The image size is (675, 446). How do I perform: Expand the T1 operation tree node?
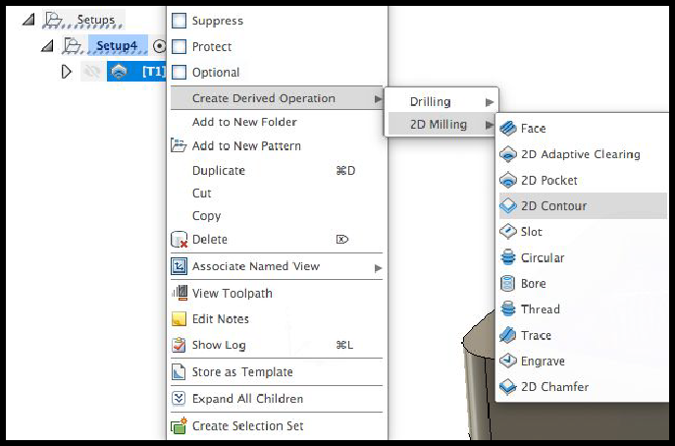pyautogui.click(x=67, y=72)
